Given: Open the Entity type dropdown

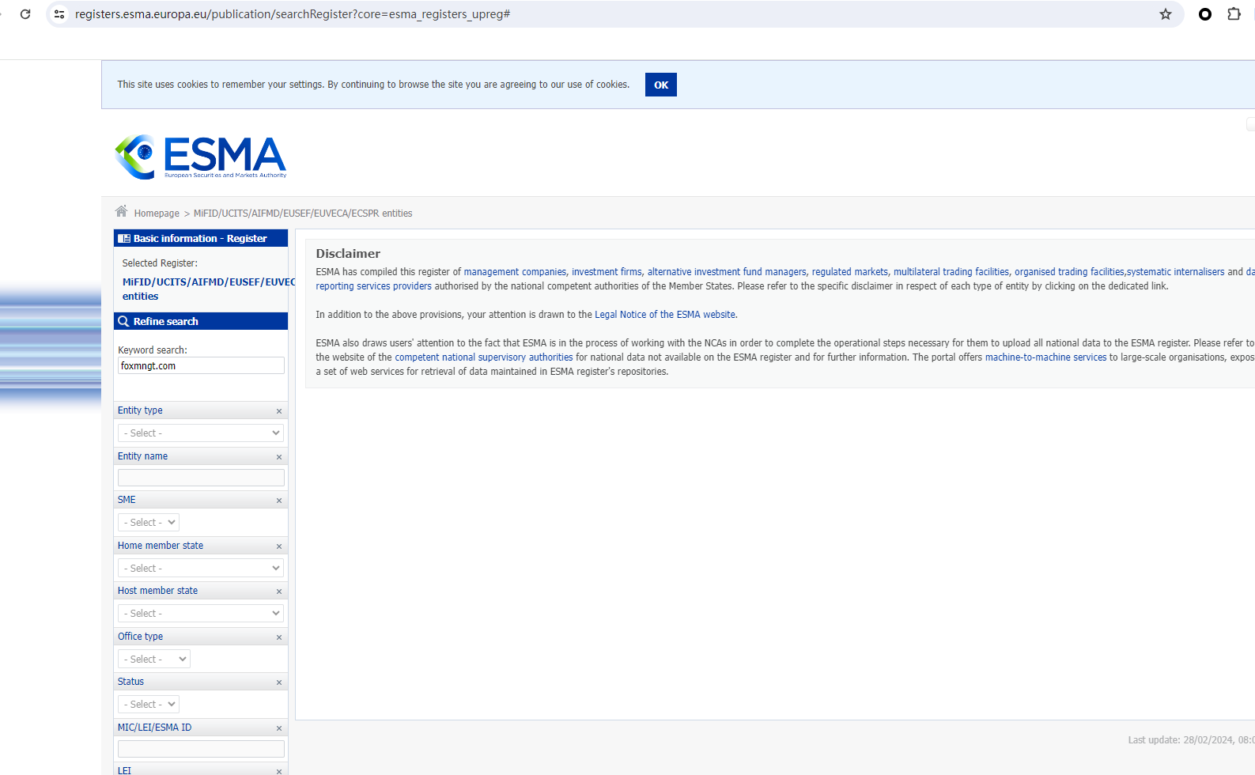Looking at the screenshot, I should (201, 433).
